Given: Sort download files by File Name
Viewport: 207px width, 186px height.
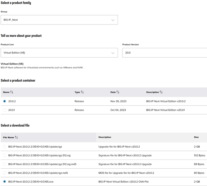Looking at the screenshot, I should tap(16, 137).
